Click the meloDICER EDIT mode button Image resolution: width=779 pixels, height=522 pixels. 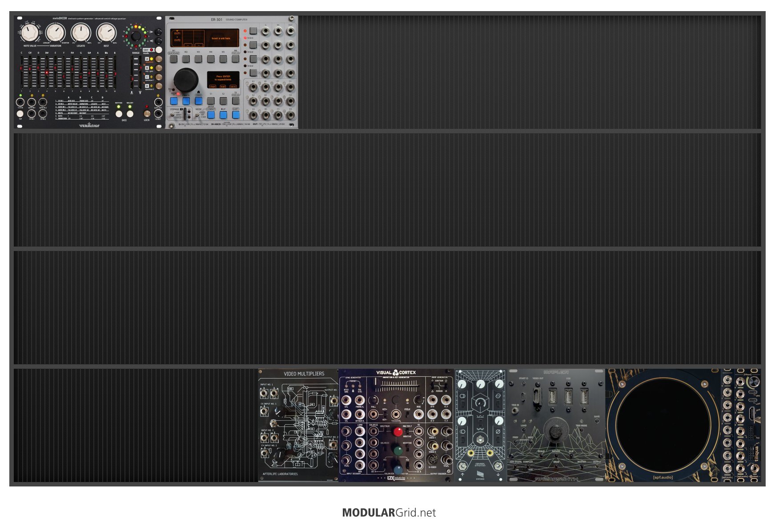[x=158, y=50]
